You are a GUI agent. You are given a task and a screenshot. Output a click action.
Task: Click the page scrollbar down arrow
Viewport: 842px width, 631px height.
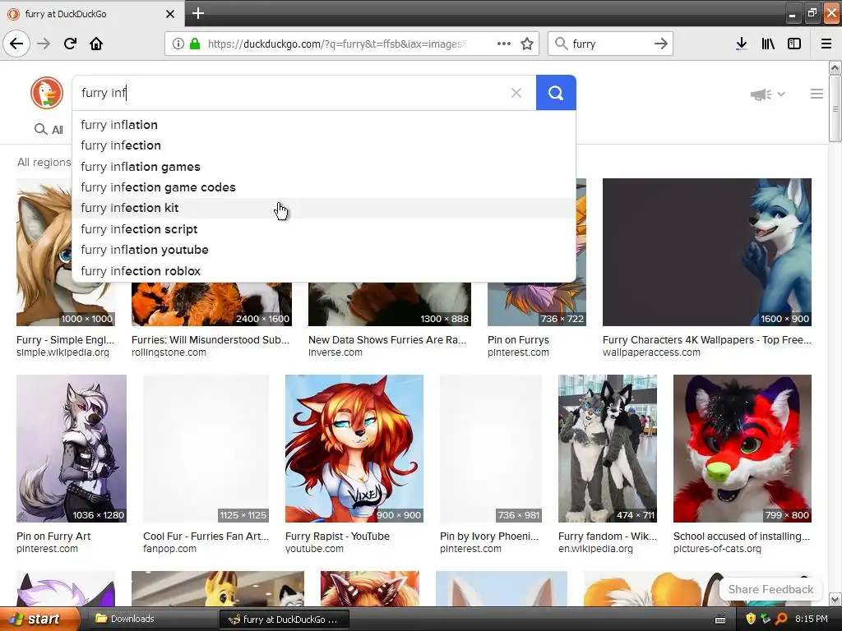[x=835, y=599]
